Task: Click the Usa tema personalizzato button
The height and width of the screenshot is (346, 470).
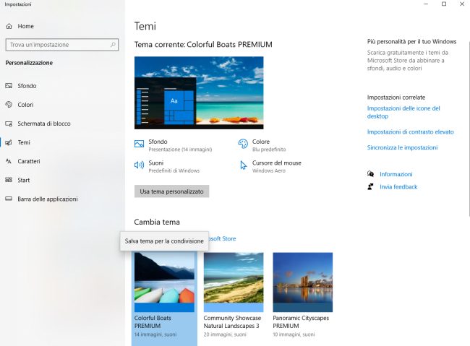Action: pos(172,191)
